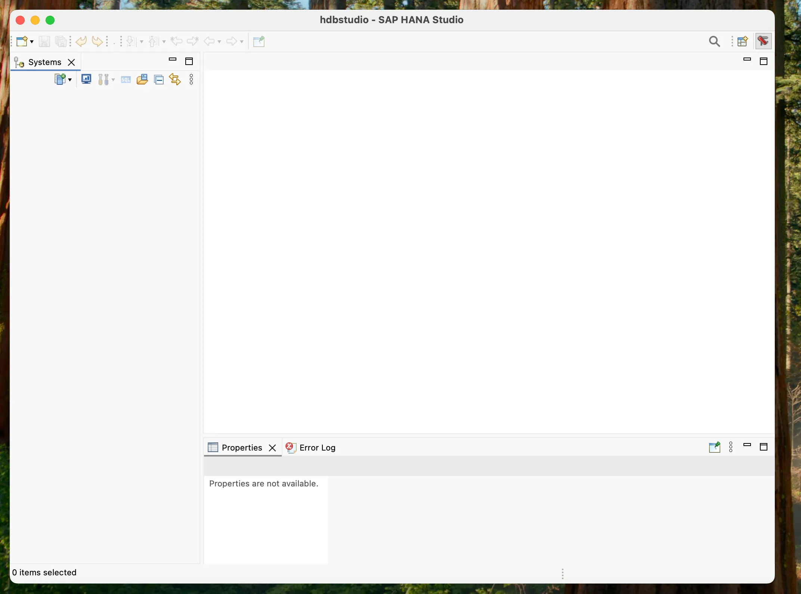
Task: Minimize the editor area
Action: click(x=747, y=59)
